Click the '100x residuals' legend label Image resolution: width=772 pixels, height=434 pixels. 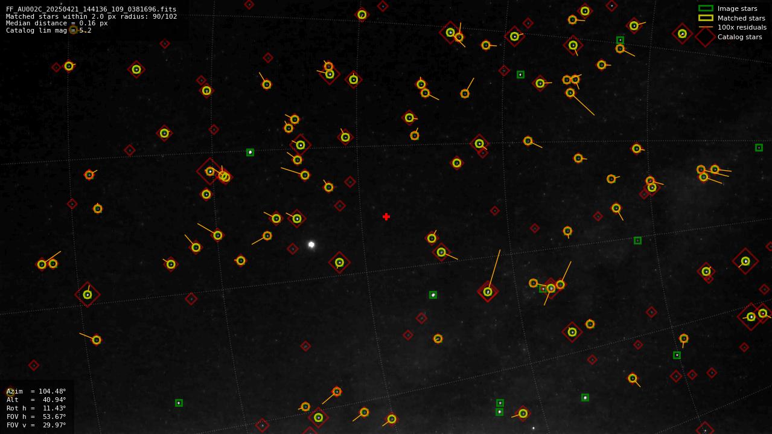(x=742, y=27)
